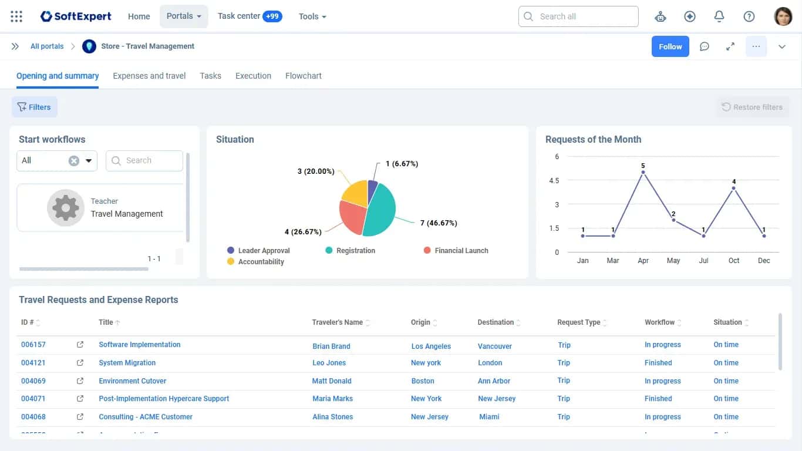Open record 004069 in new window icon
802x451 pixels.
pos(80,381)
